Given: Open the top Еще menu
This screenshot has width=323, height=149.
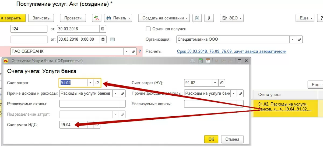Looking at the screenshot, I should point(305,18).
